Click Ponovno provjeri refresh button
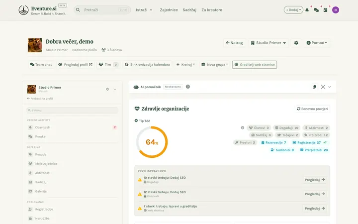 (312, 109)
